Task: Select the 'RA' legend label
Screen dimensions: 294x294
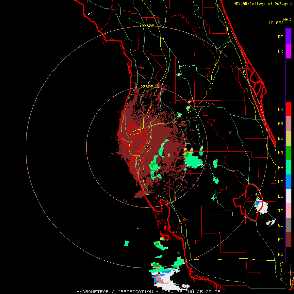Action: point(280,168)
